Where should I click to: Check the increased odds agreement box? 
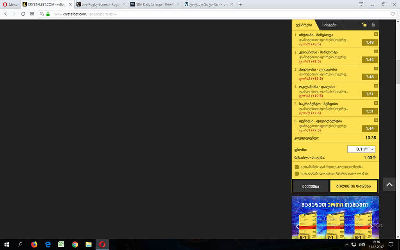(x=297, y=167)
